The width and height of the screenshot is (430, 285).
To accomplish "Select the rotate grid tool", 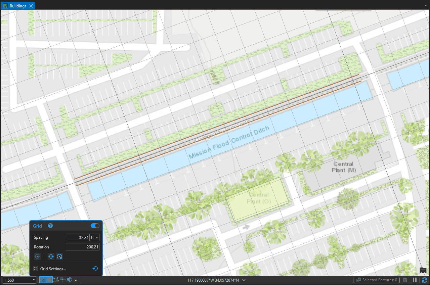I will coord(59,256).
